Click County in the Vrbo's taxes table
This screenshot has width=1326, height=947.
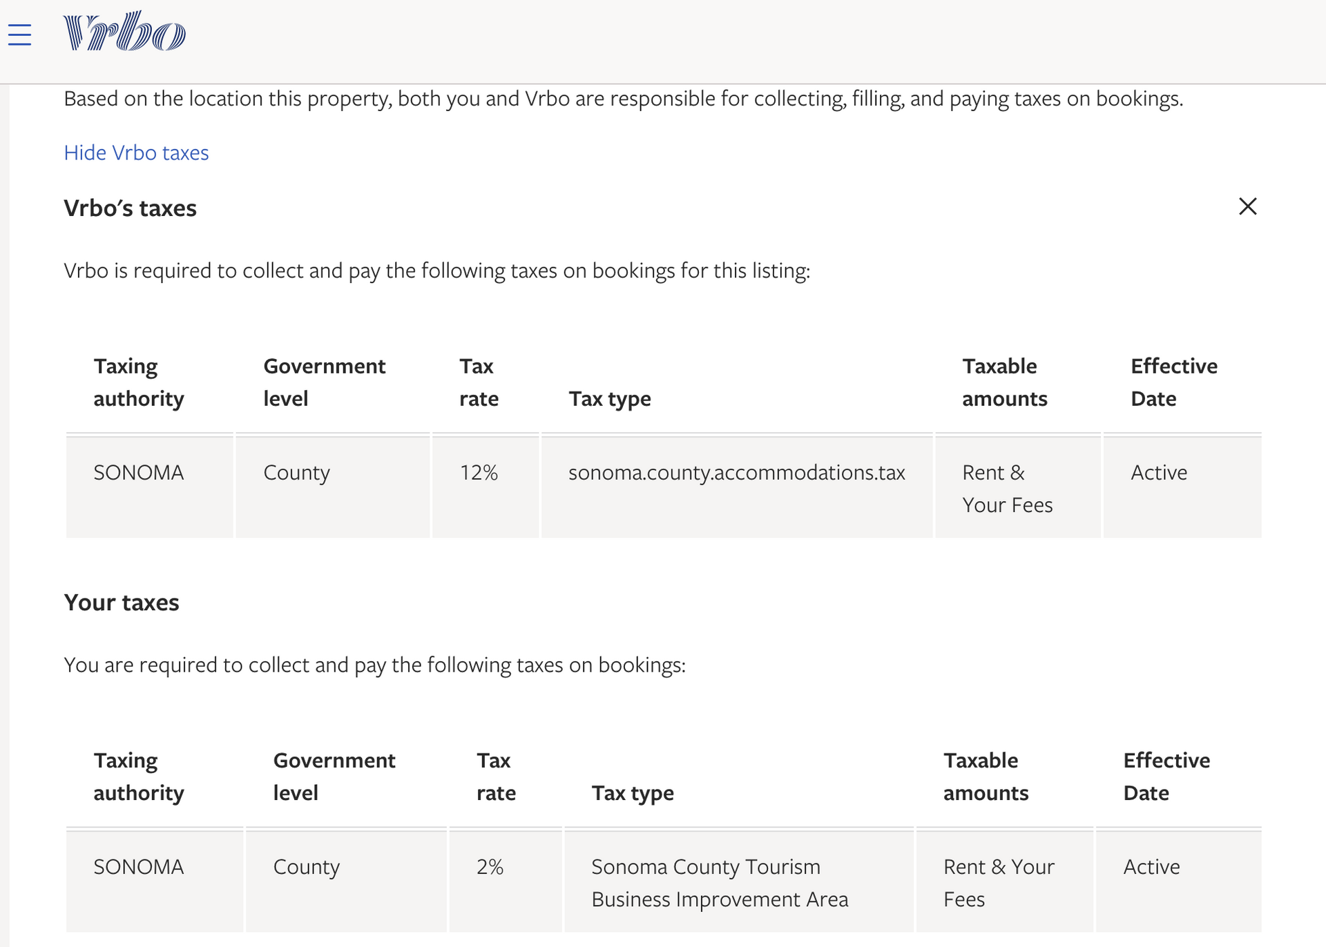296,473
